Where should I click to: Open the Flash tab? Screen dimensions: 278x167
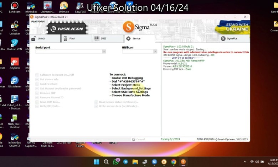77,38
